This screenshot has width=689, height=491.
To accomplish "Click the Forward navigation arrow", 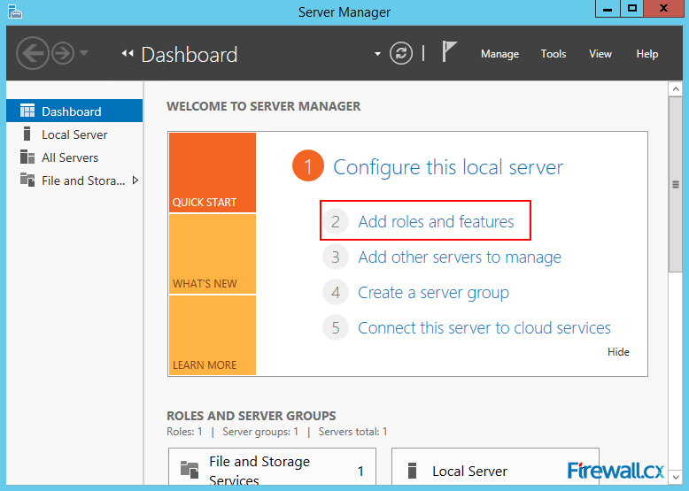I will coord(63,54).
